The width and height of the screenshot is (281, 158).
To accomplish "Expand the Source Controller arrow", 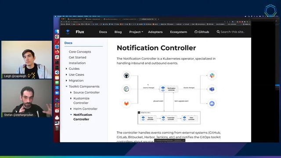I will tap(71, 93).
